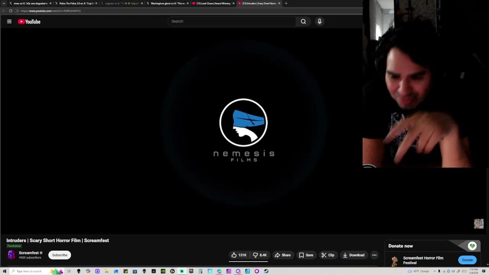489x275 pixels.
Task: Focus the YouTube Search input field
Action: click(x=232, y=21)
